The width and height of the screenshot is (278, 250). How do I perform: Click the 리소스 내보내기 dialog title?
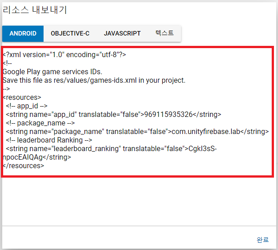pos(35,10)
